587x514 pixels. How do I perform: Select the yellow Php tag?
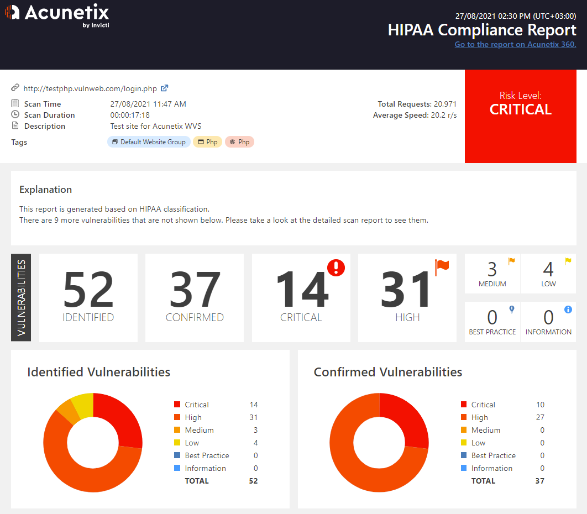207,142
